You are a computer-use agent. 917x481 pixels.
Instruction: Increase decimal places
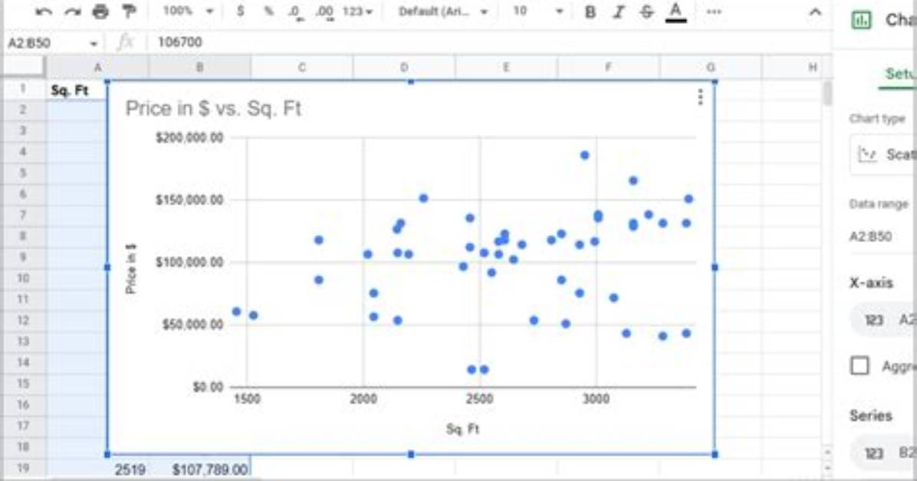324,11
